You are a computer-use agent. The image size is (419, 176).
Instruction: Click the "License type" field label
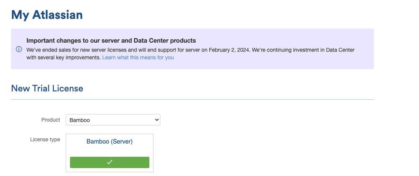point(45,140)
